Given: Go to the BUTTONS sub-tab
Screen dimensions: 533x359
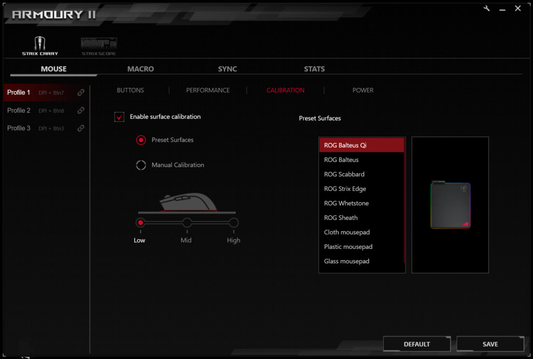Looking at the screenshot, I should 130,90.
